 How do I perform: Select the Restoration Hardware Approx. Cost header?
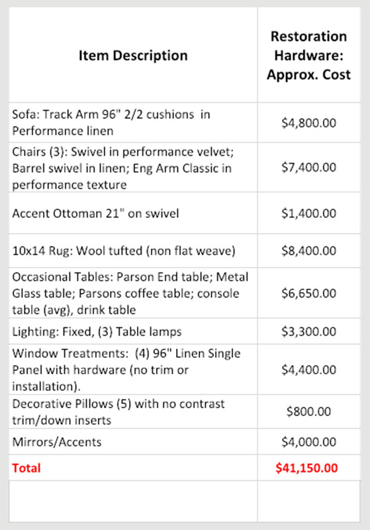[309, 55]
